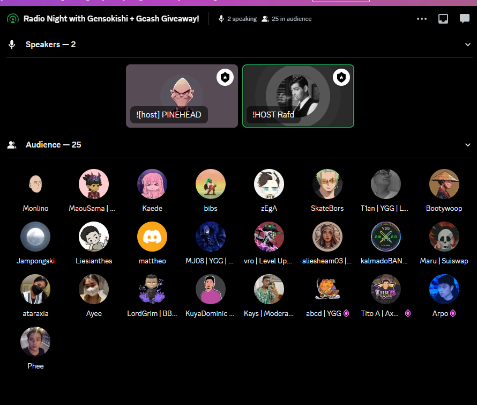Viewport: 477px width, 405px height.
Task: Open vro | Level Up avatar
Action: (269, 237)
